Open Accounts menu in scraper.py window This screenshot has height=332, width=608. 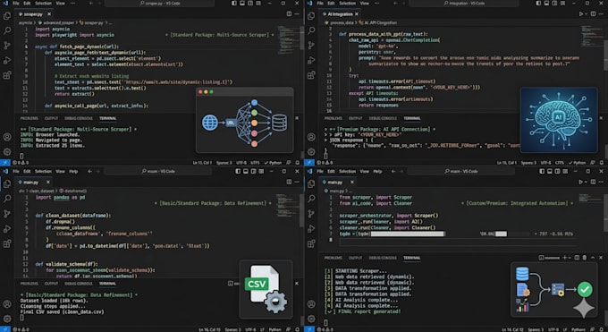click(x=7, y=137)
